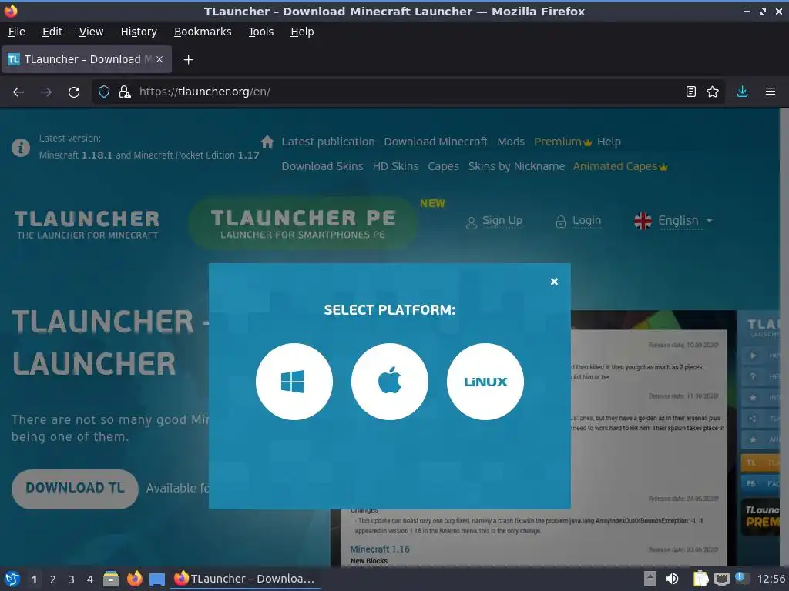Open the desktop start menu icon

pos(12,579)
